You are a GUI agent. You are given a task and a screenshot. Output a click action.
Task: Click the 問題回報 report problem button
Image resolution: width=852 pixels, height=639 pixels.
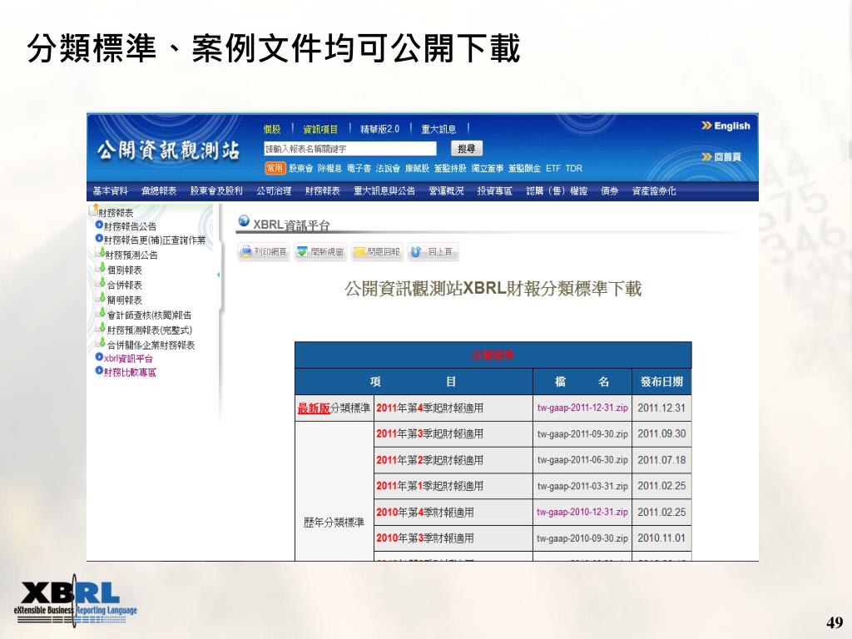tap(377, 252)
